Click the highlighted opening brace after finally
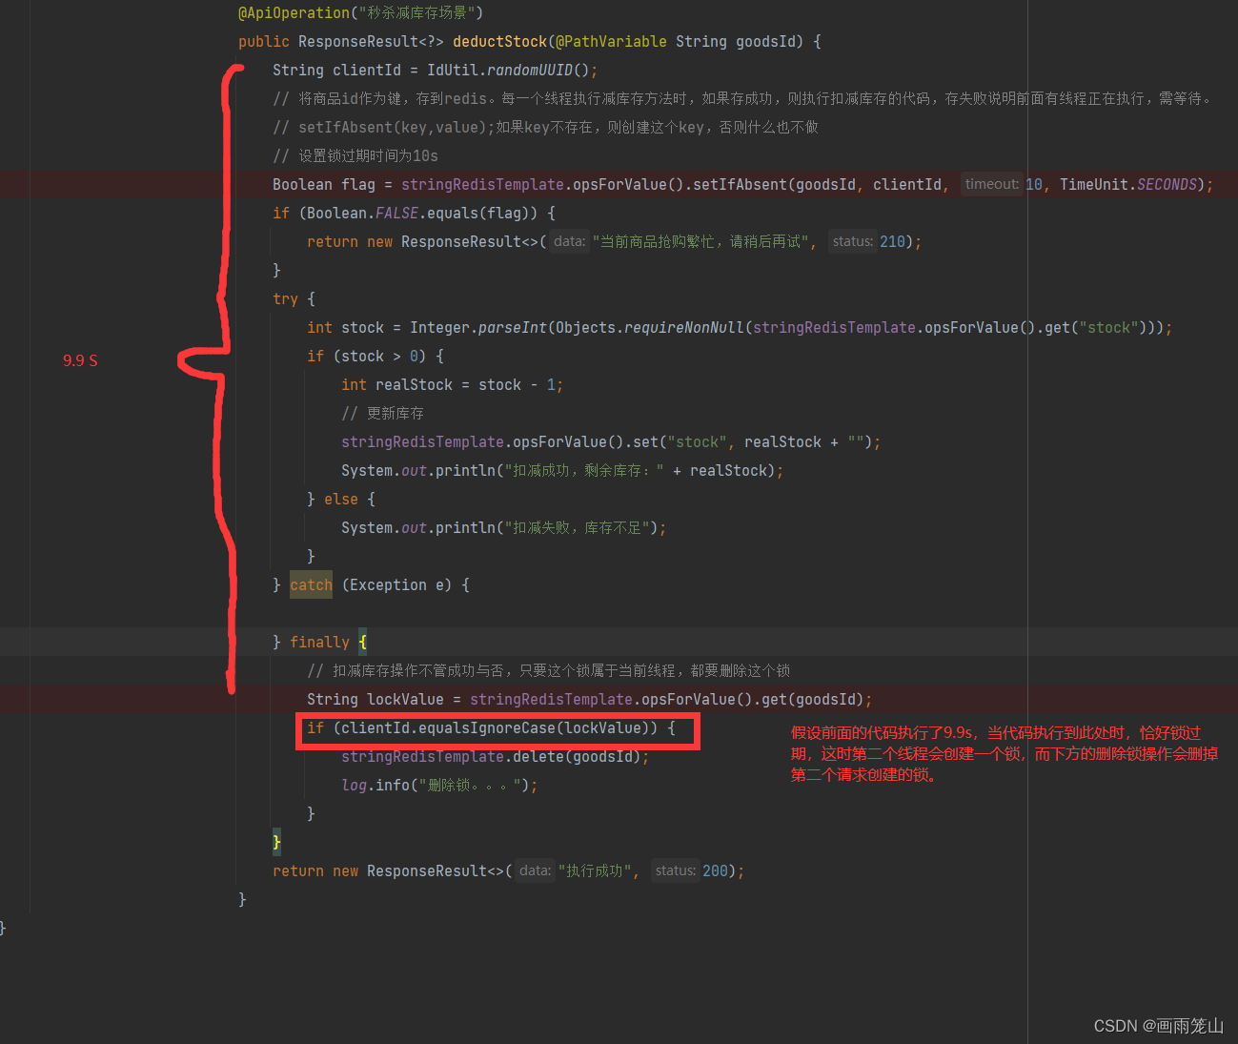 pyautogui.click(x=362, y=642)
